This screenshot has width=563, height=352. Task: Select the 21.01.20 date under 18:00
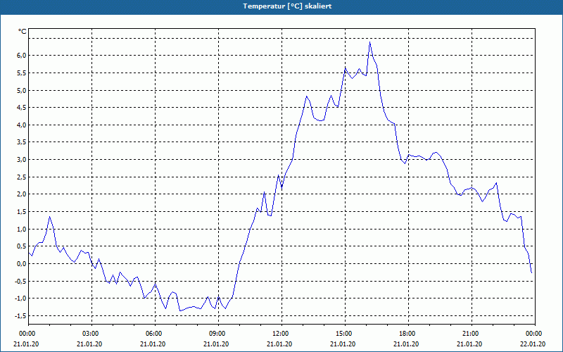(x=406, y=344)
